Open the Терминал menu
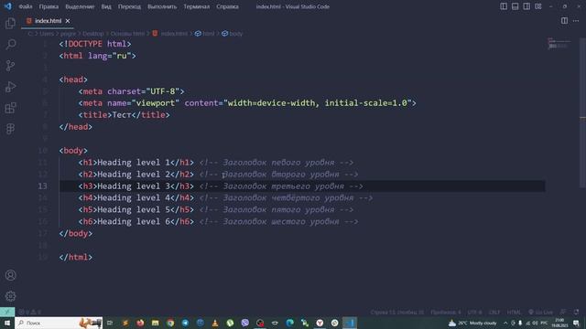This screenshot has width=586, height=329. tap(197, 6)
